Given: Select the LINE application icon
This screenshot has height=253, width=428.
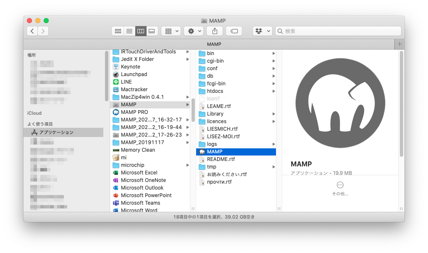Looking at the screenshot, I should coord(116,82).
